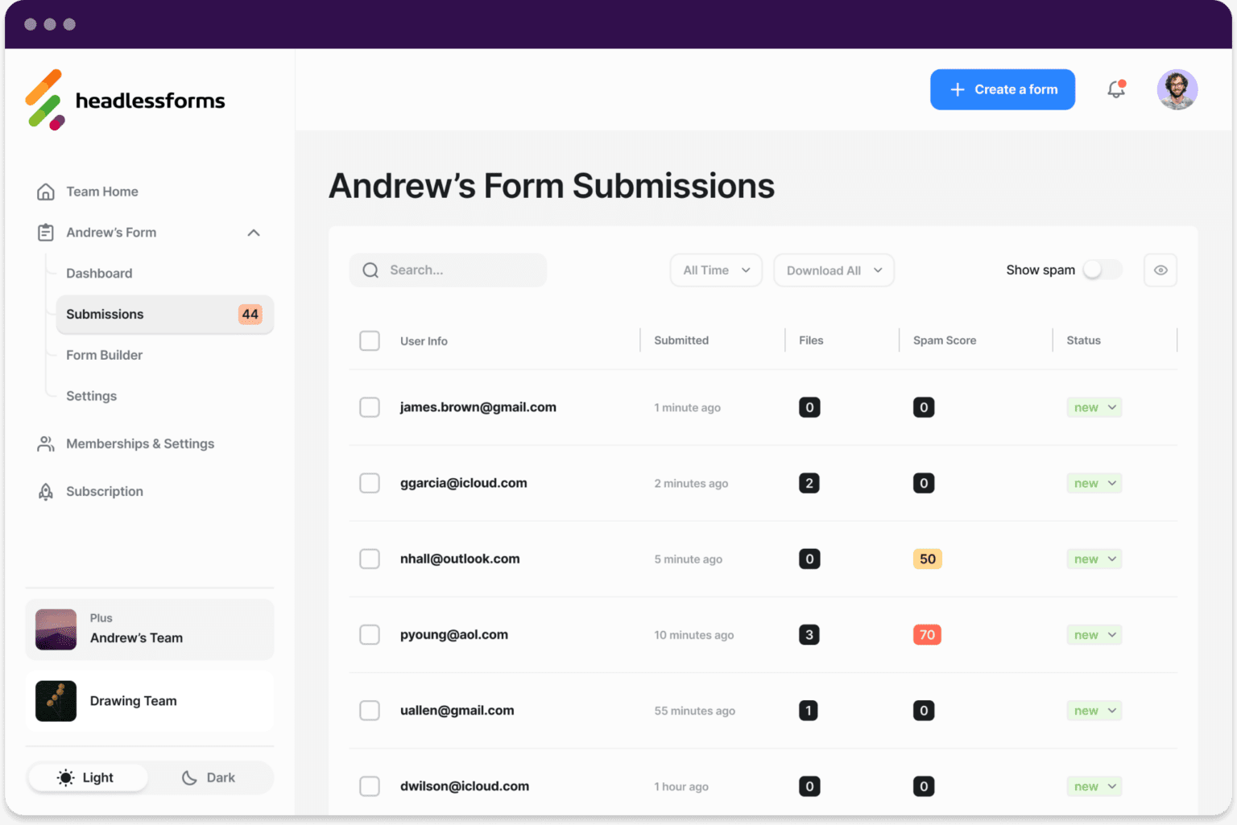Open the status dropdown for nhall@outlook.com
Screen dimensions: 1237x825
1094,559
